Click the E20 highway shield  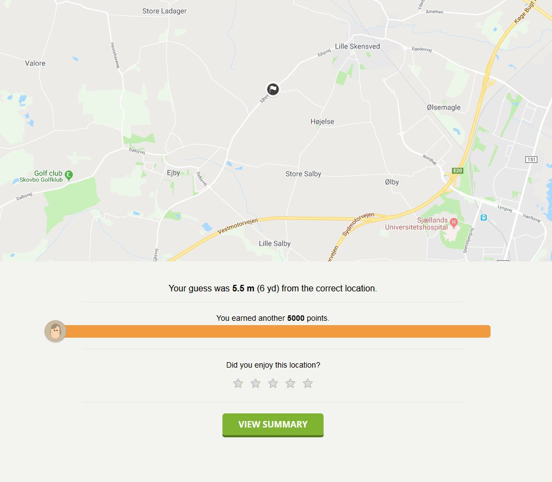coord(457,170)
